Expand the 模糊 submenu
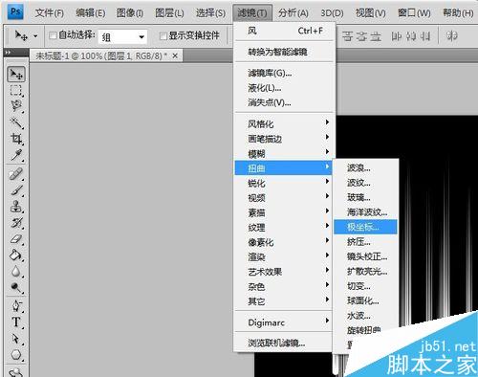 click(x=283, y=153)
